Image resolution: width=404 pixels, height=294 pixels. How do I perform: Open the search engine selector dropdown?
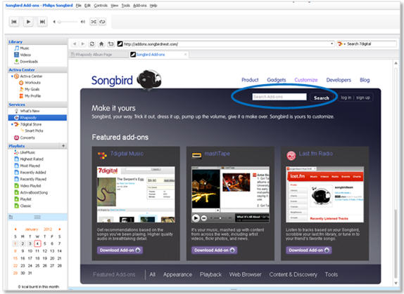pyautogui.click(x=341, y=44)
